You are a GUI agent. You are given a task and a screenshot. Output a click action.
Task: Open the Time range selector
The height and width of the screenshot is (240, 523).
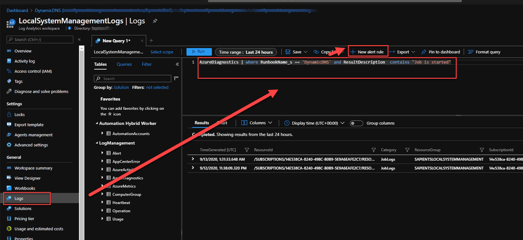(246, 52)
